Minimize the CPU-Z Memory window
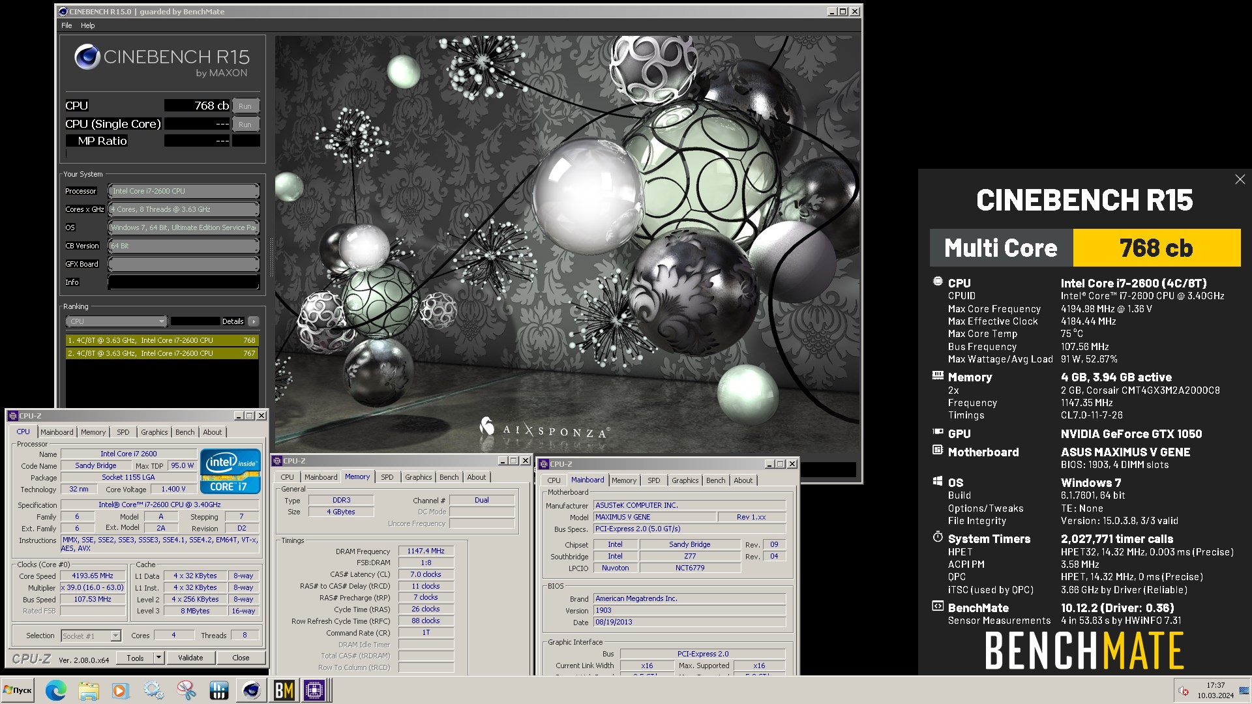 502,461
